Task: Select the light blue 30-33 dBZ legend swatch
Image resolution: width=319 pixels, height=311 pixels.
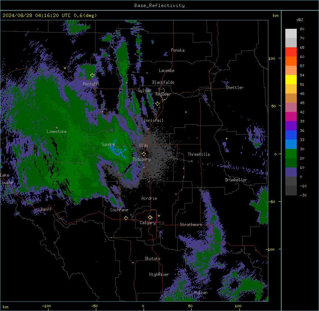Action: 291,144
